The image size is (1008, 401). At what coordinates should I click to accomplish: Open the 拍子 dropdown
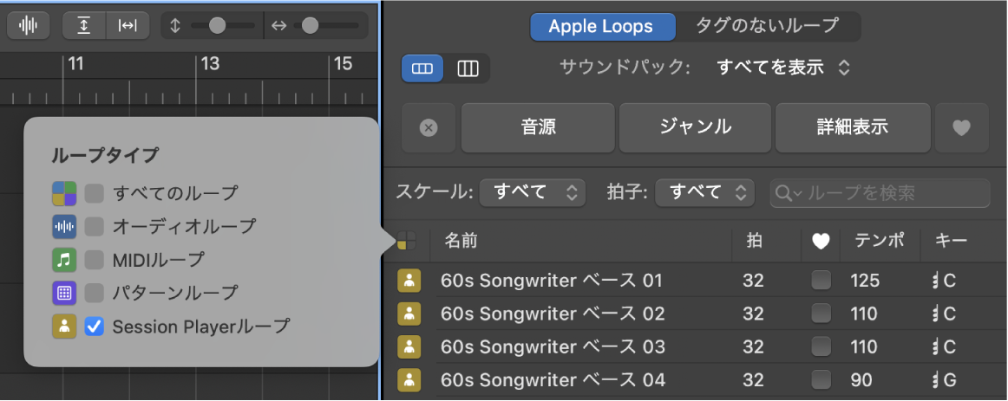click(704, 192)
